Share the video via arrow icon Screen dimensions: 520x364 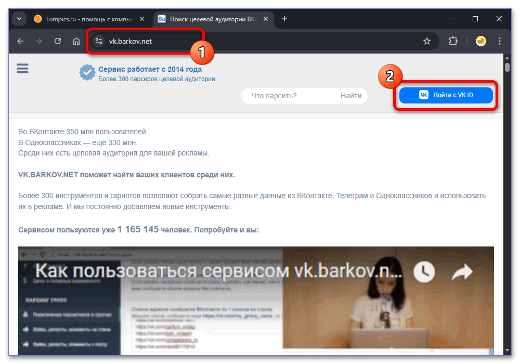(463, 272)
